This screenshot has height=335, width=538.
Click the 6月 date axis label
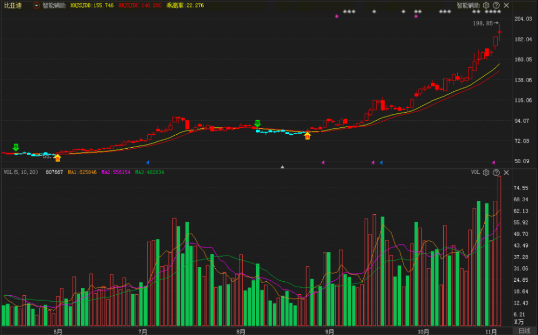[58, 331]
